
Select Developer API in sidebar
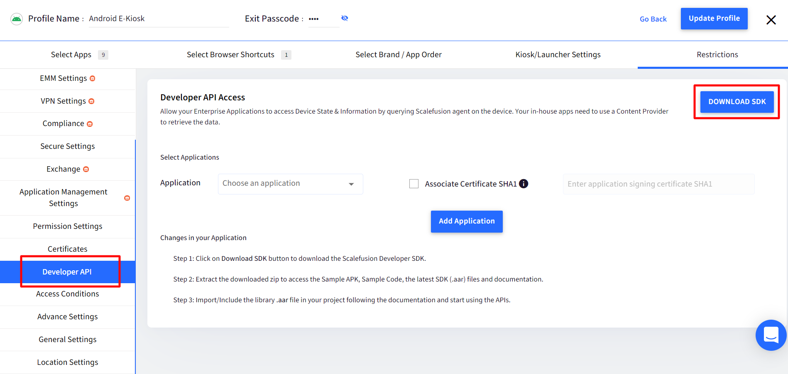click(68, 272)
